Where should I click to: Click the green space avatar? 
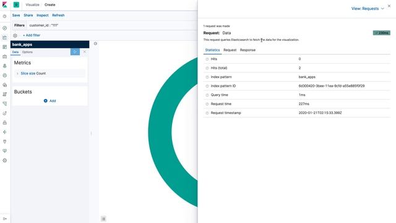[16, 5]
